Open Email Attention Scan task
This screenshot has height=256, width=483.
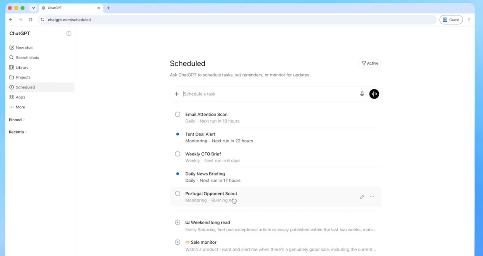[x=276, y=118]
